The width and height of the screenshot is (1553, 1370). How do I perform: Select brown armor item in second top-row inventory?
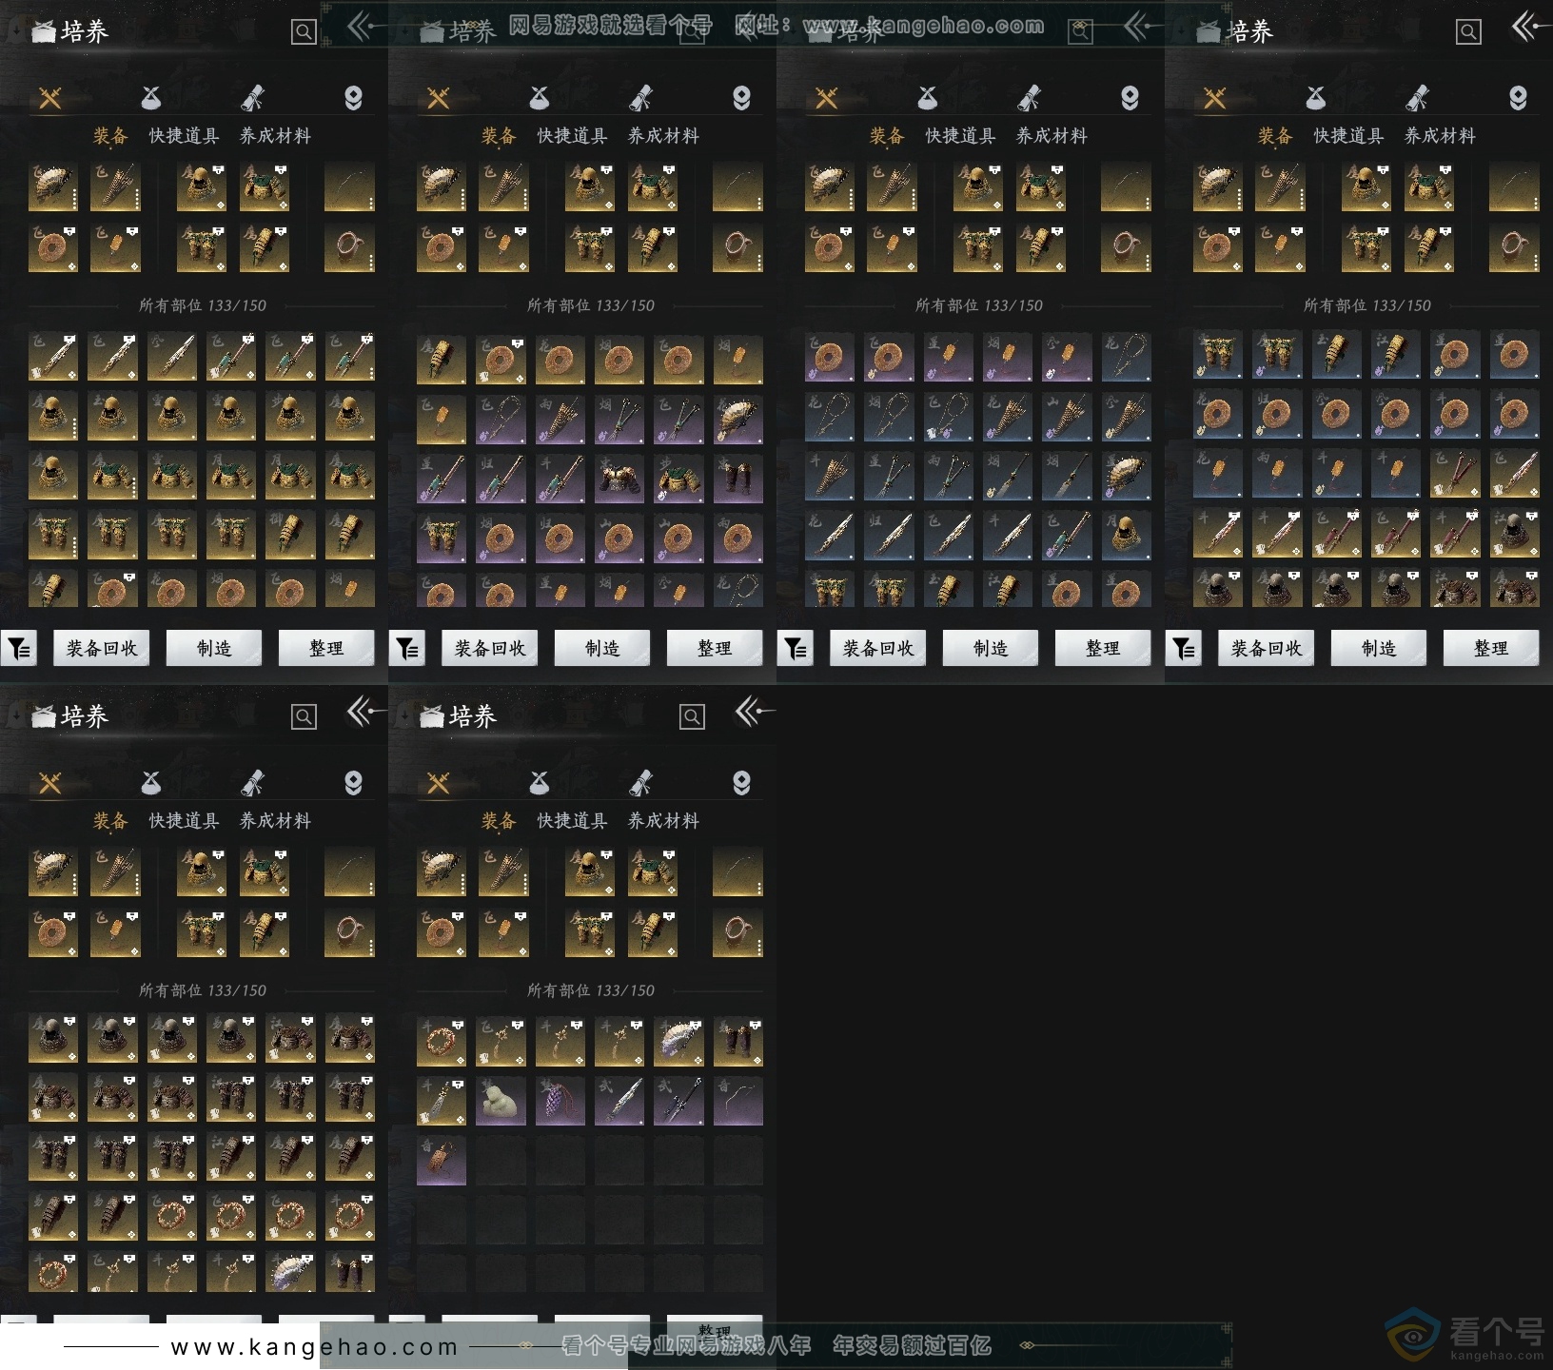tap(619, 479)
